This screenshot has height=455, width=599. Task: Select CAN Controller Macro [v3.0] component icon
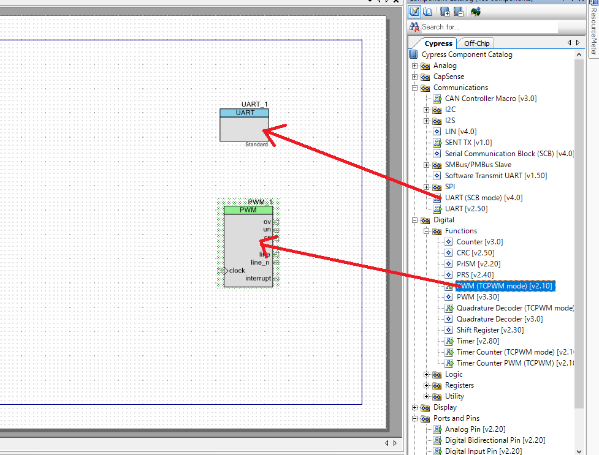point(437,99)
